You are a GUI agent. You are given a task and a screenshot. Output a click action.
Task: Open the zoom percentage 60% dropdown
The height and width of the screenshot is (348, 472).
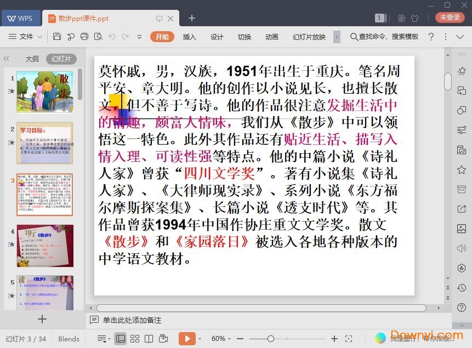pos(221,339)
